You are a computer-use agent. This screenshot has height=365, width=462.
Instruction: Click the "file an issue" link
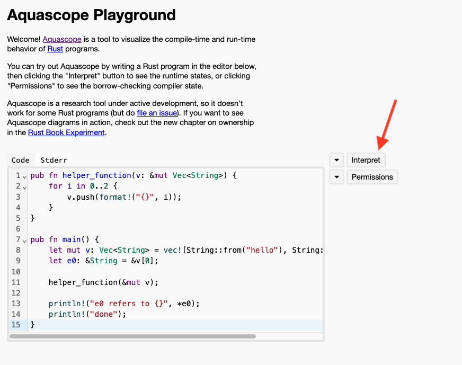[156, 113]
